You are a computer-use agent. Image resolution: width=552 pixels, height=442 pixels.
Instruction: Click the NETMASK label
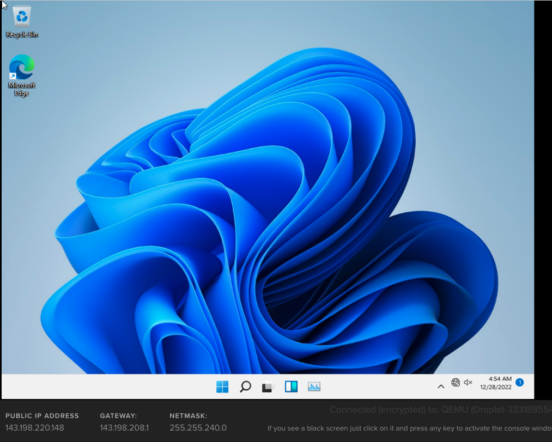point(189,416)
